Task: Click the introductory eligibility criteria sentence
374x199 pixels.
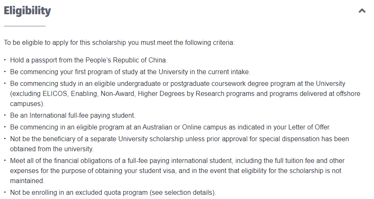Action: [119, 43]
